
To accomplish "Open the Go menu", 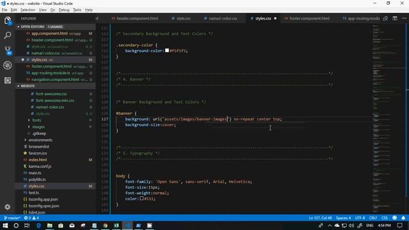I will click(52, 10).
